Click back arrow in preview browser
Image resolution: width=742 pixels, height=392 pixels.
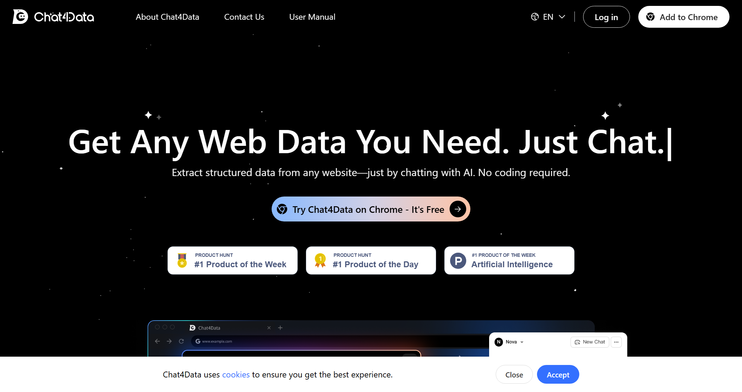(157, 341)
